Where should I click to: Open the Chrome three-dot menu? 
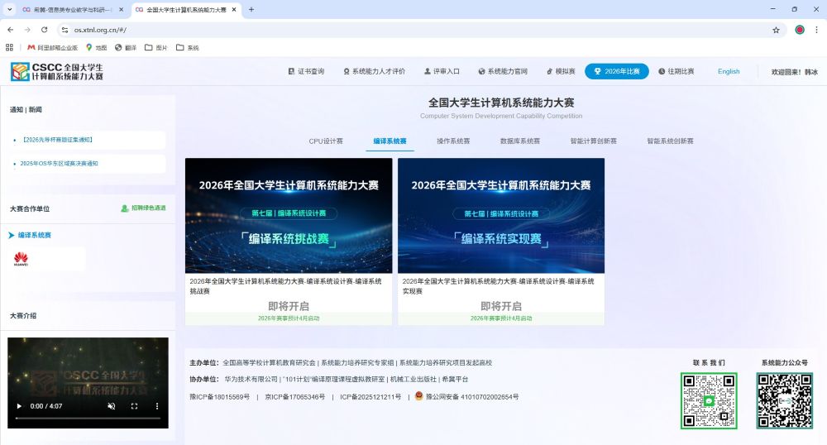[x=817, y=29]
